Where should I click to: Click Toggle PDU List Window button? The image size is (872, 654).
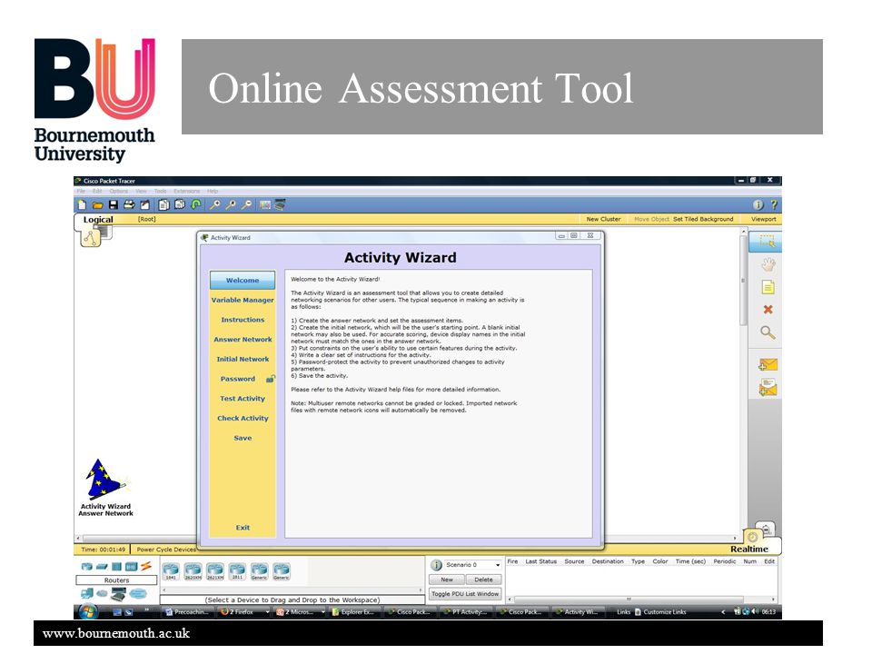tap(465, 594)
